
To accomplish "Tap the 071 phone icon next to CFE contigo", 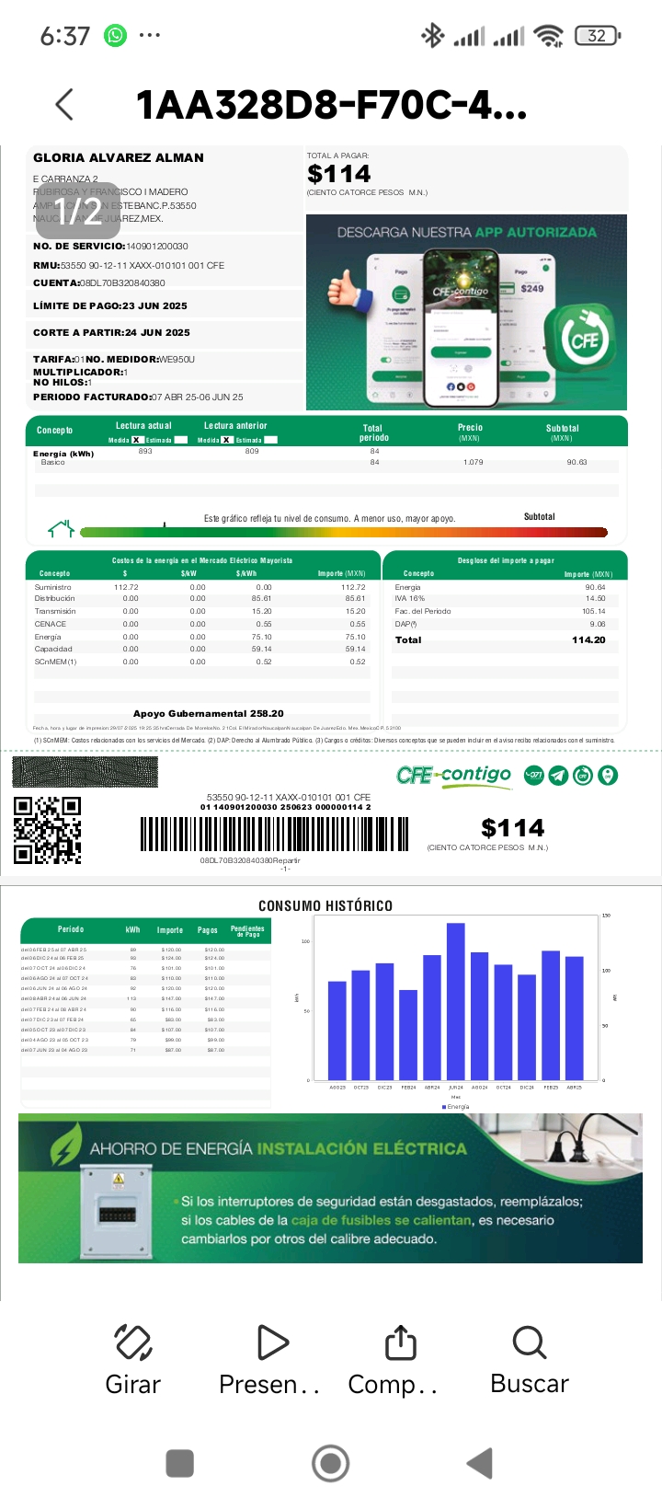I will point(534,776).
